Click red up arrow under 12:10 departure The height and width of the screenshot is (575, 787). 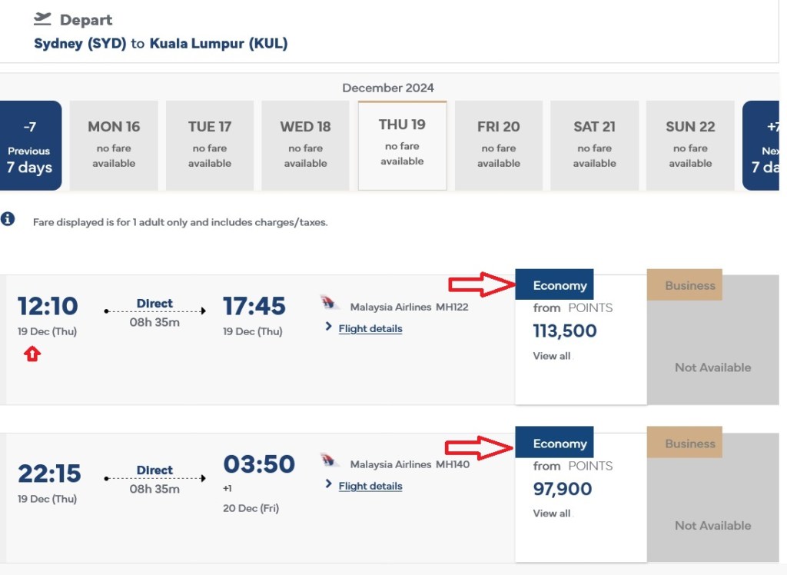[32, 354]
